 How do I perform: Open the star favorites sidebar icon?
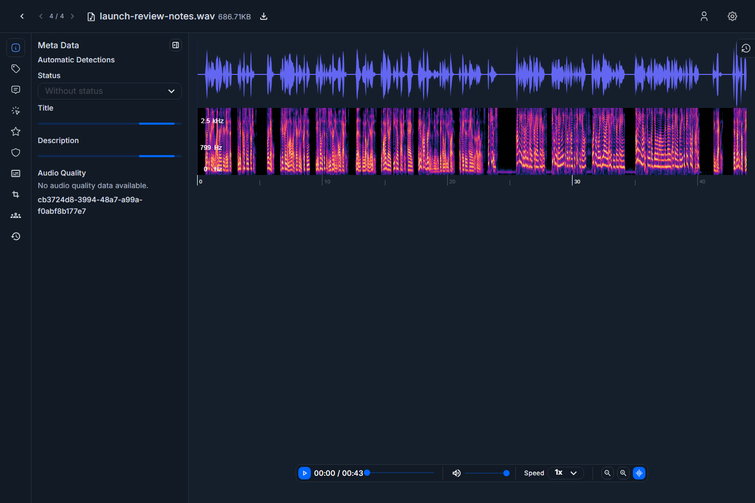tap(16, 132)
